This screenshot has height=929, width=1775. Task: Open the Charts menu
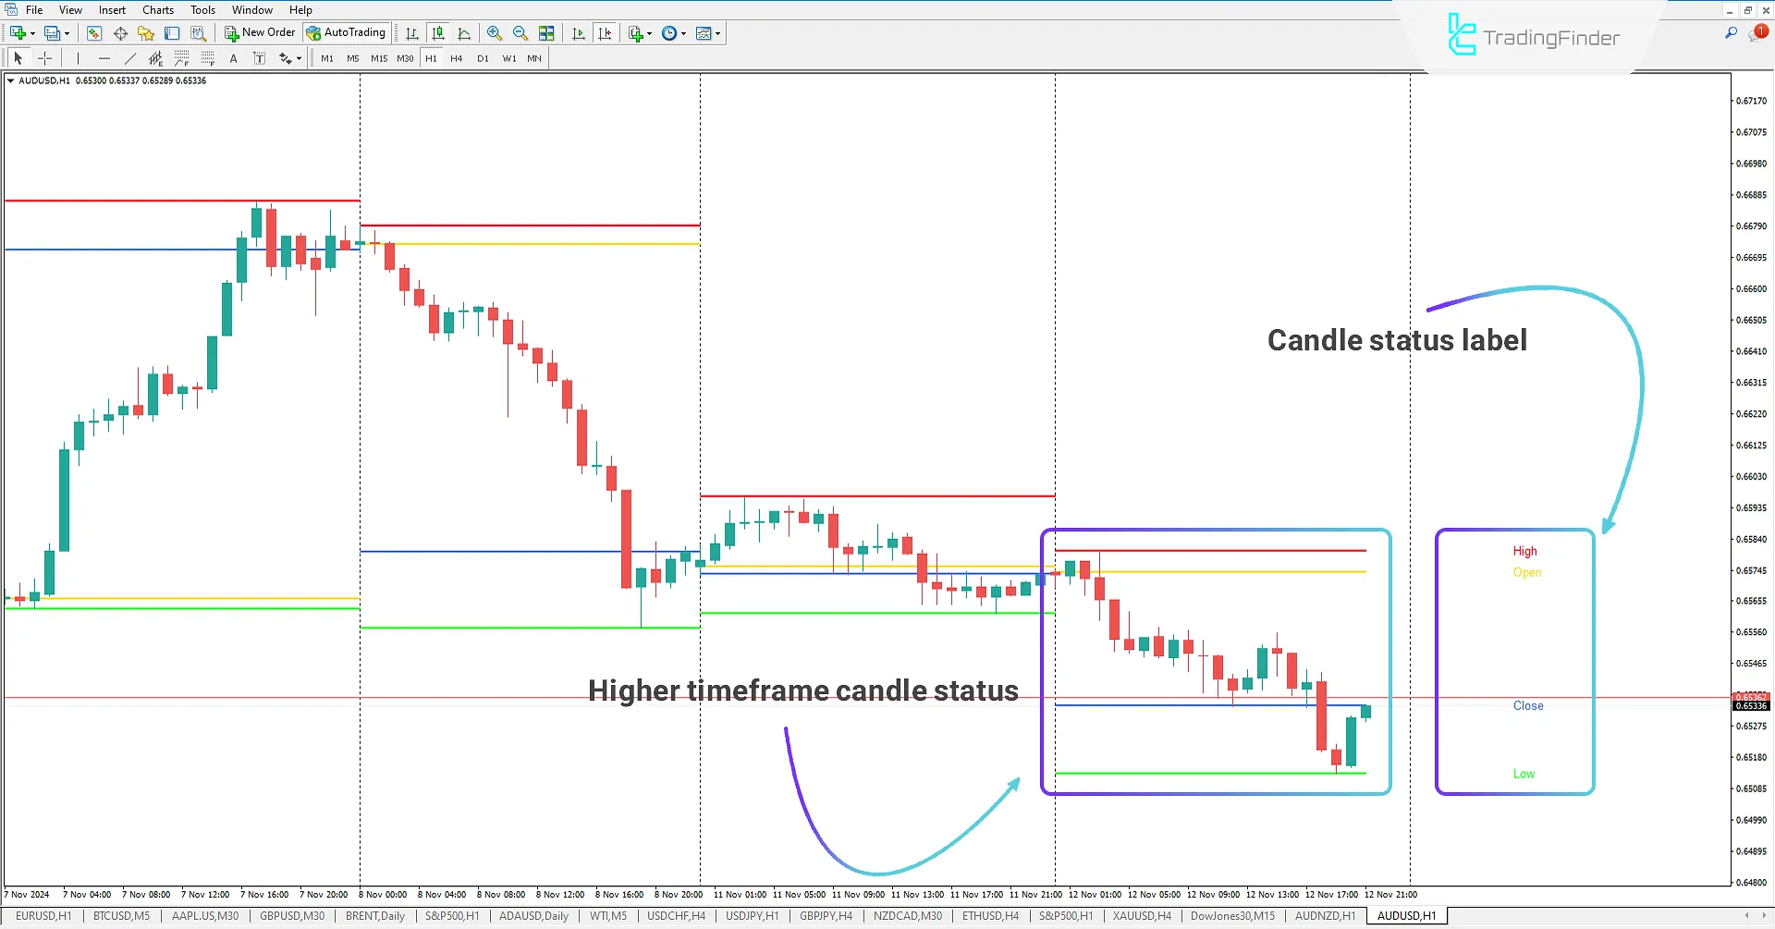(x=157, y=9)
